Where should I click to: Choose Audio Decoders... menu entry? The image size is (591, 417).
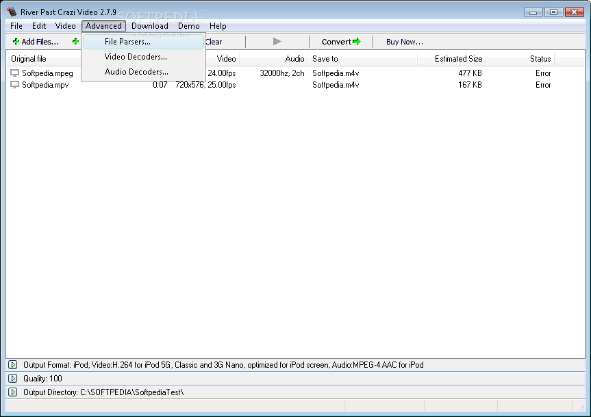144,72
